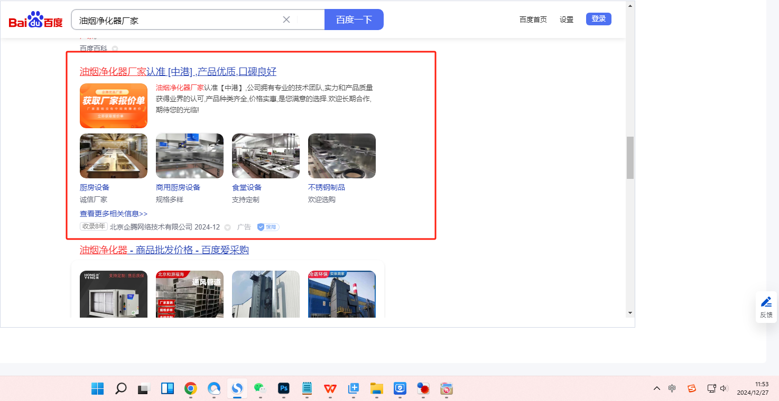Open the 油烟净化器厂家认准[中港] result title
Viewport: 779px width, 401px height.
point(178,72)
